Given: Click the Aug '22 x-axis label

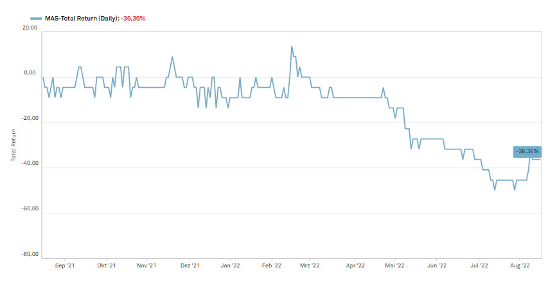Looking at the screenshot, I should [x=520, y=265].
